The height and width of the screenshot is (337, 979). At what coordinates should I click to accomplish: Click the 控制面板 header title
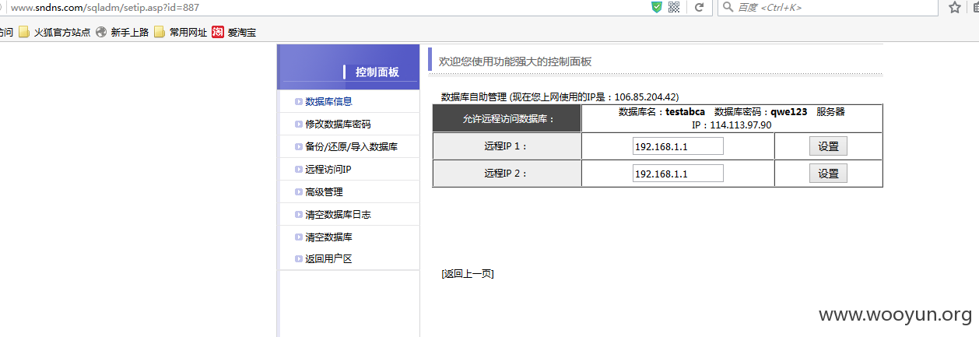click(377, 72)
